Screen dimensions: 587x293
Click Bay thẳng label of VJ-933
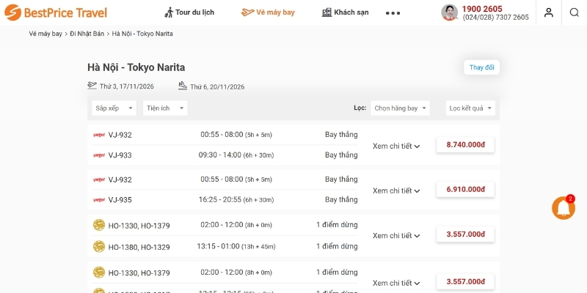click(341, 155)
